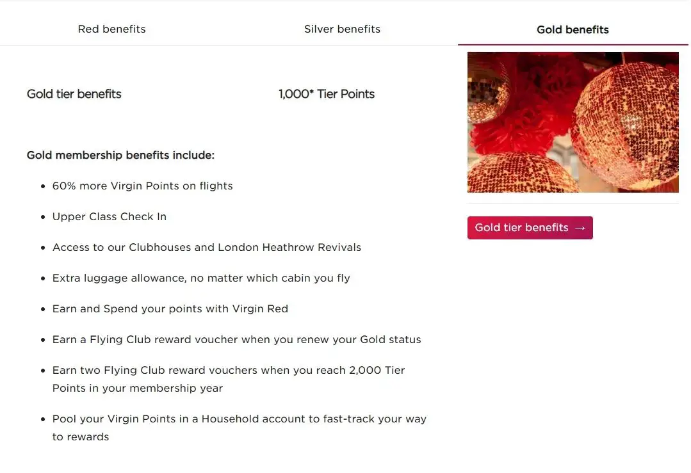Click the Clubhouses and Heathrow Revivals item
Image resolution: width=691 pixels, height=473 pixels.
(x=207, y=248)
